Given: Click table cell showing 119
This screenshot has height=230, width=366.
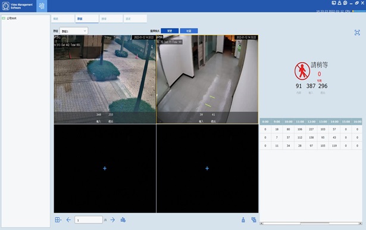Looking at the screenshot, I should tap(334, 145).
